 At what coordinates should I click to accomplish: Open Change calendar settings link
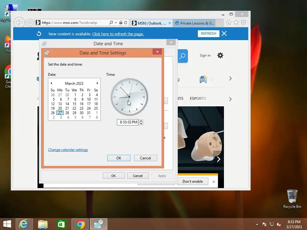pos(68,150)
